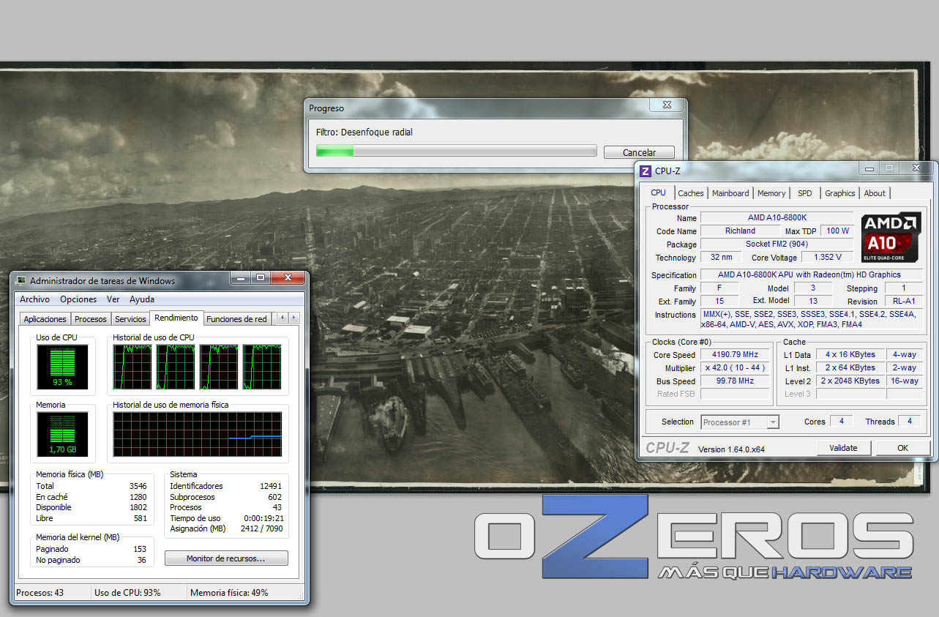Image resolution: width=939 pixels, height=617 pixels.
Task: Click the Tiempo de uso 0:00:19:21 row
Action: click(x=226, y=518)
